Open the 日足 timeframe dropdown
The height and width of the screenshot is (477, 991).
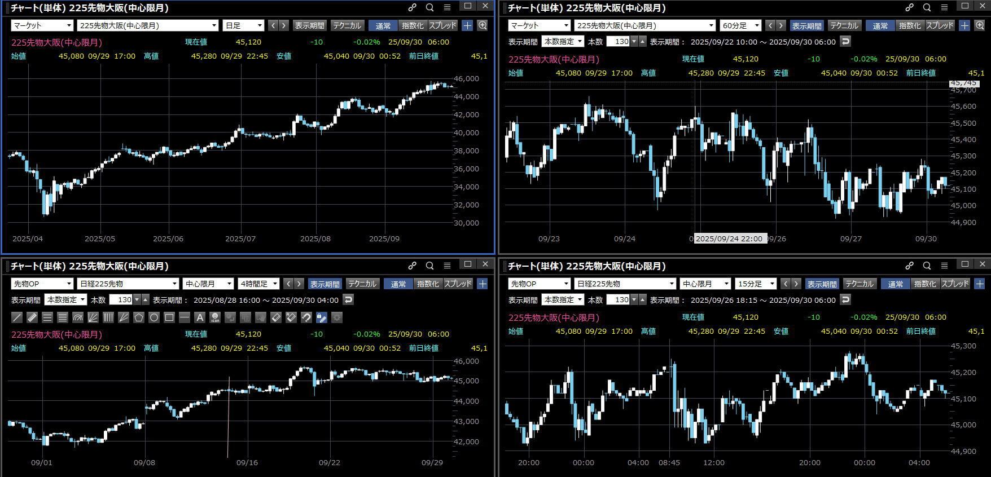coord(243,25)
